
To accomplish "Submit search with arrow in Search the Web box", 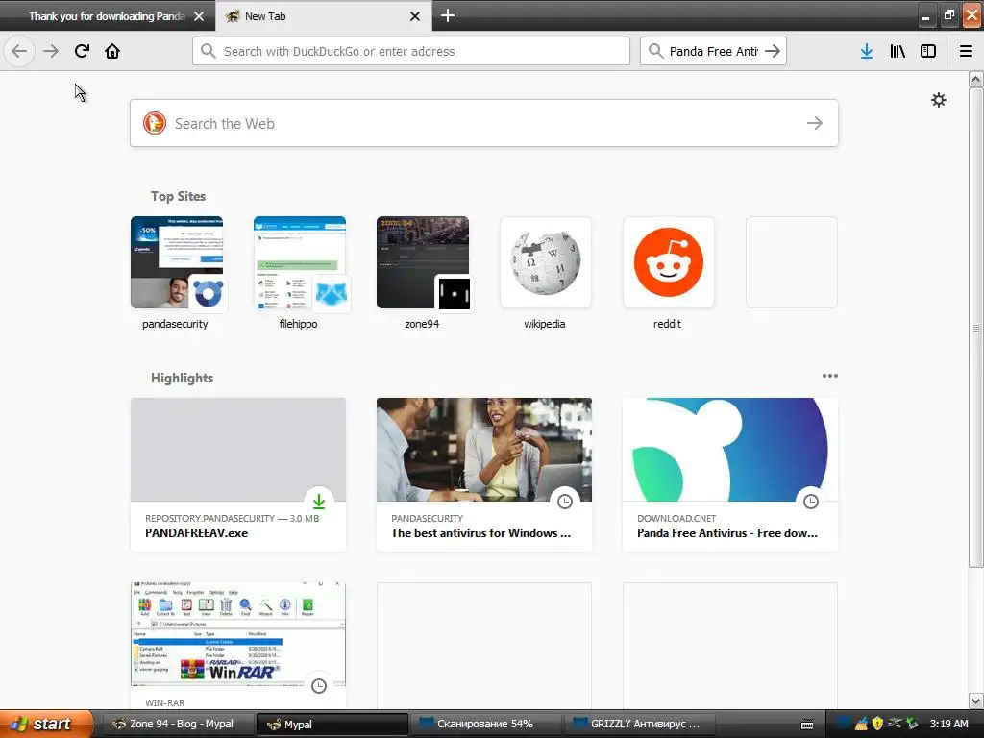I will pyautogui.click(x=815, y=123).
